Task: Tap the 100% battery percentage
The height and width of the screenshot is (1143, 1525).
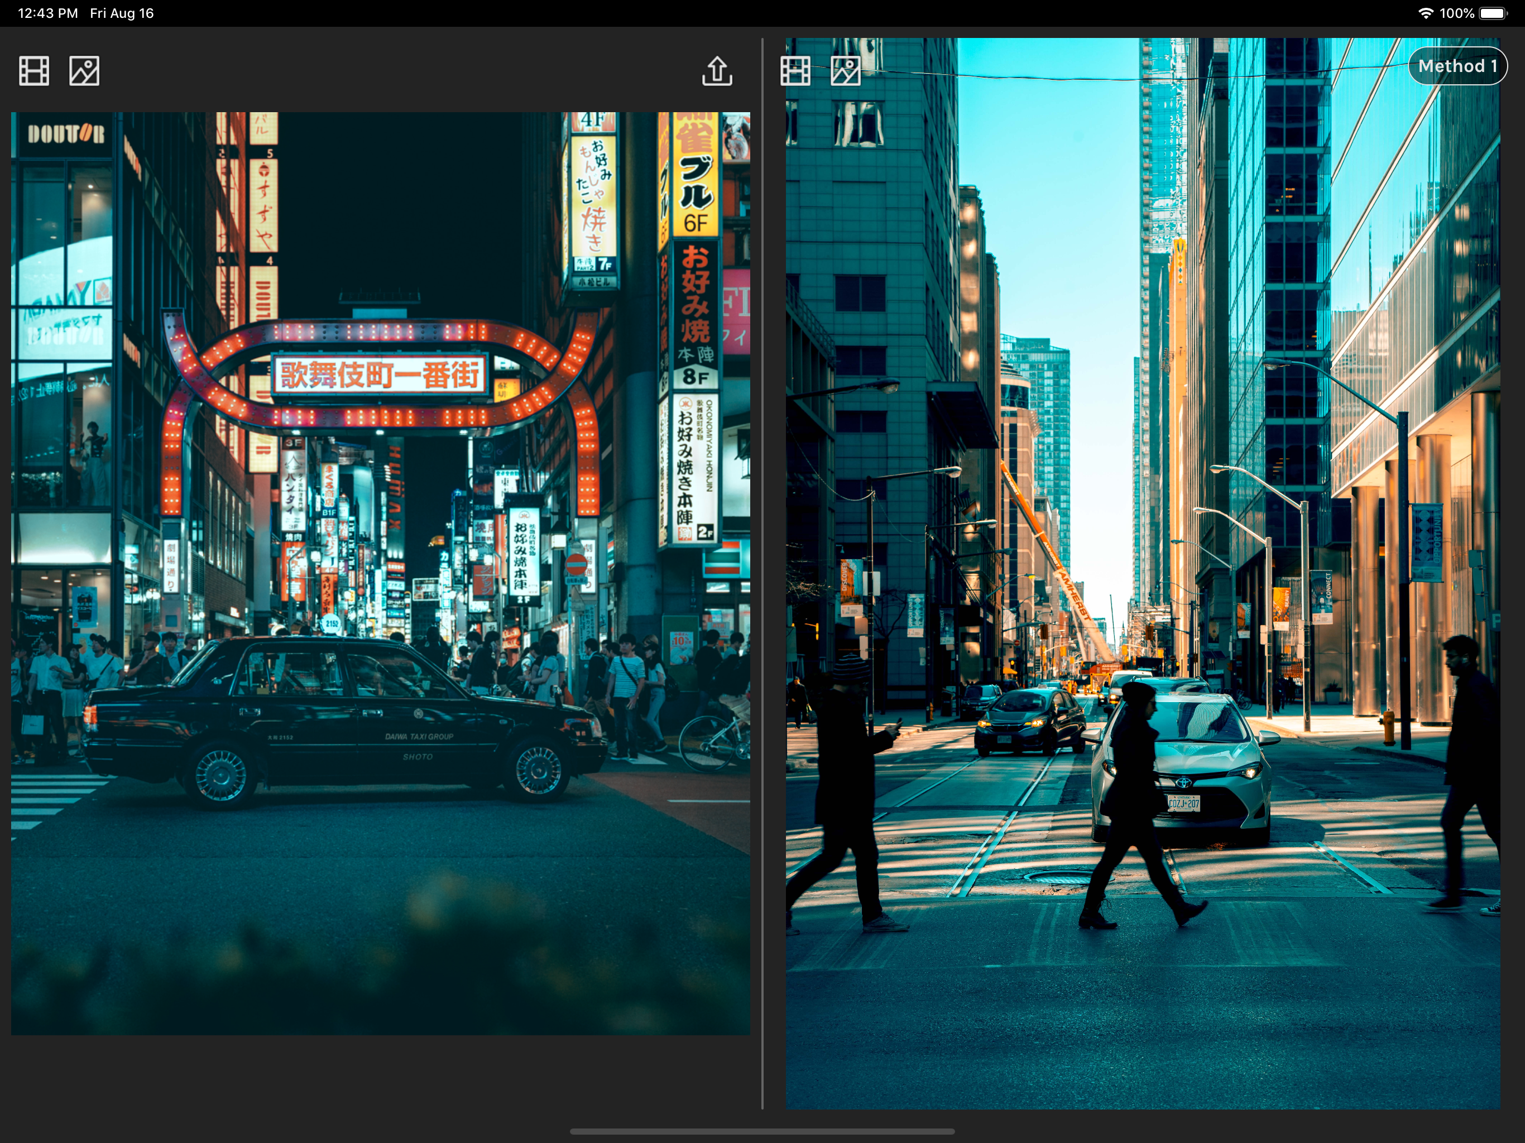Action: click(1457, 13)
